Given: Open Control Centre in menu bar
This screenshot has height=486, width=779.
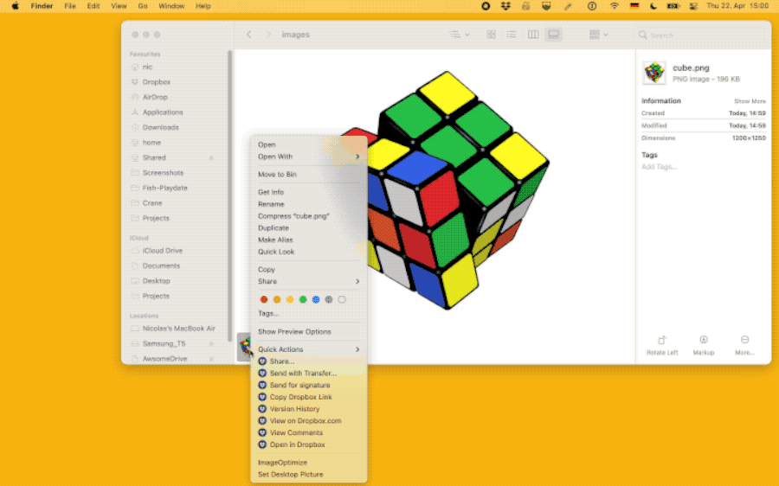Looking at the screenshot, I should point(693,6).
